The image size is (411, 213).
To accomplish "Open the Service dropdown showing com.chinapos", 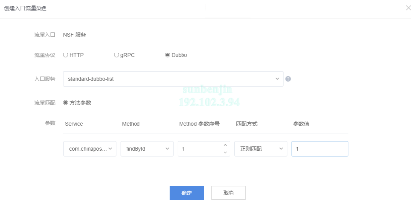I will (90, 149).
